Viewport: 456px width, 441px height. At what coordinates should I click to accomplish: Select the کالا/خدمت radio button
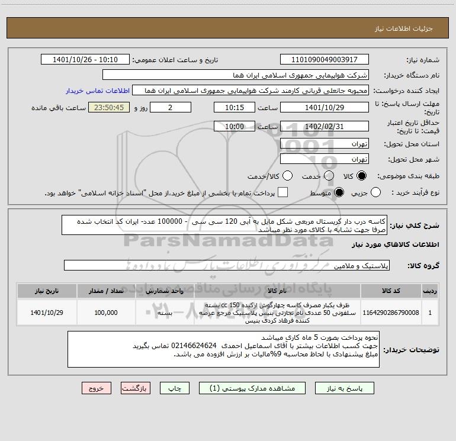tap(287, 176)
